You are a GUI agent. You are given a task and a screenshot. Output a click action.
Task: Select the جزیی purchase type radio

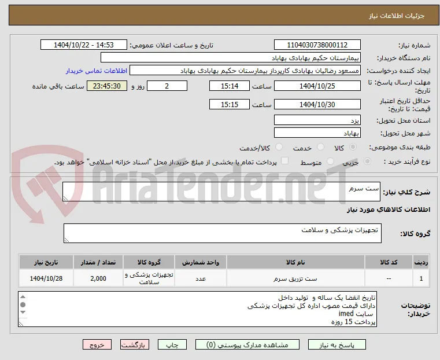pos(367,161)
